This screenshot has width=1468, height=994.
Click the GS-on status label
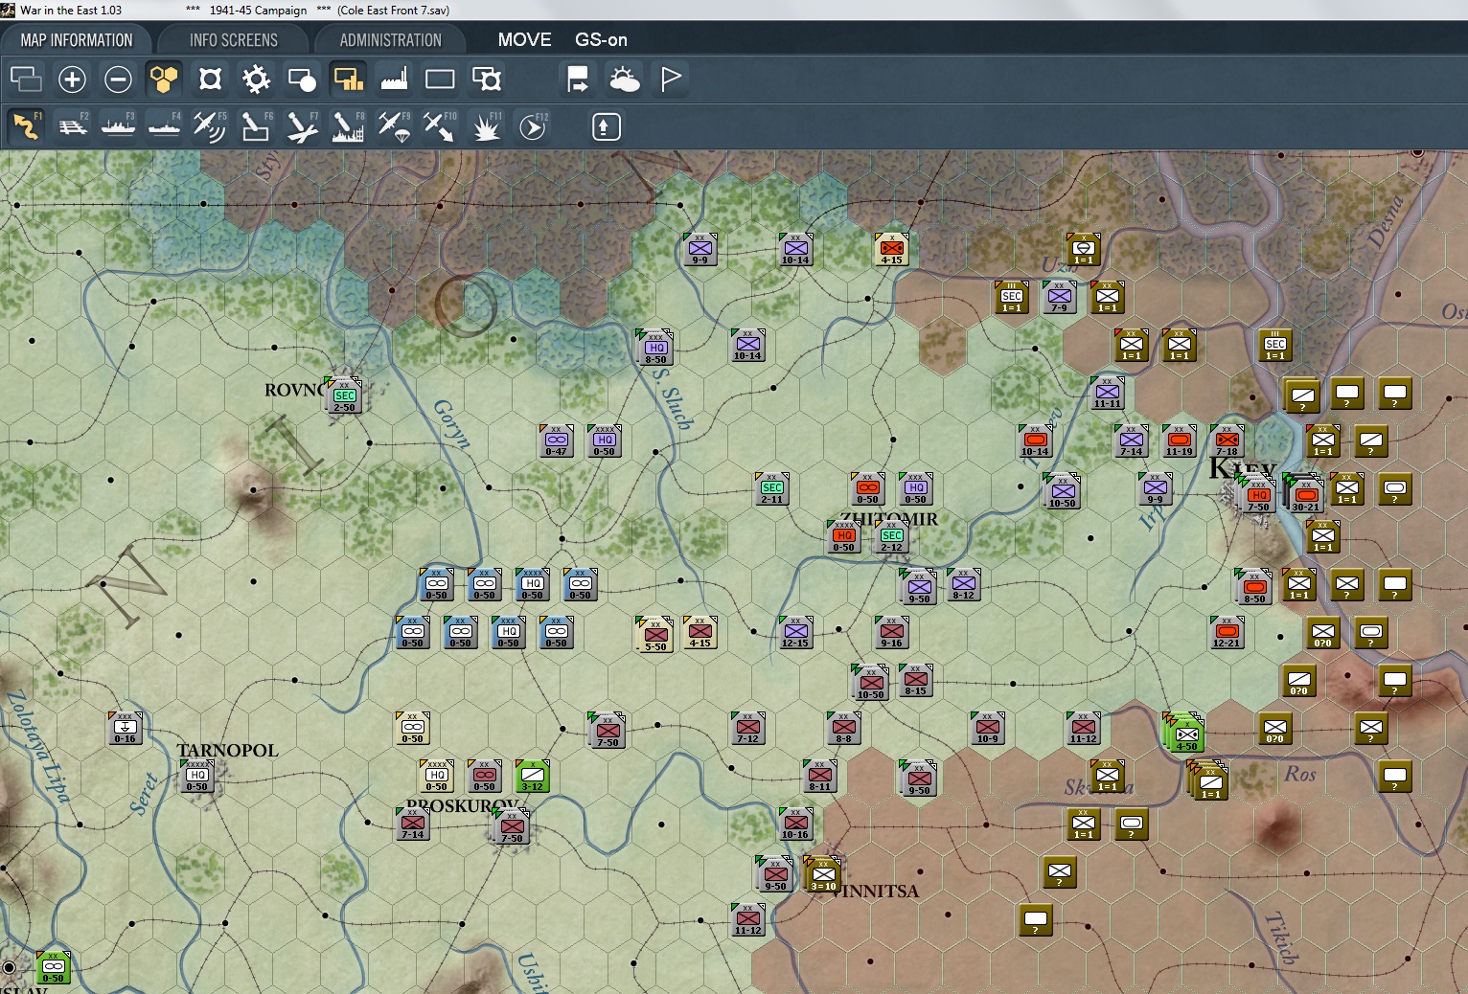(x=601, y=40)
